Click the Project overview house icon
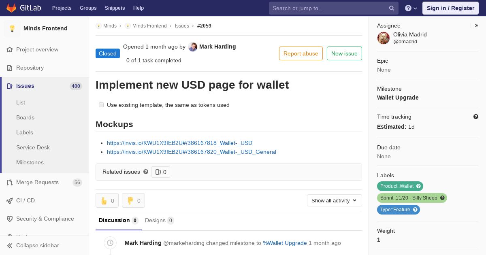This screenshot has height=255, width=486. pyautogui.click(x=10, y=50)
